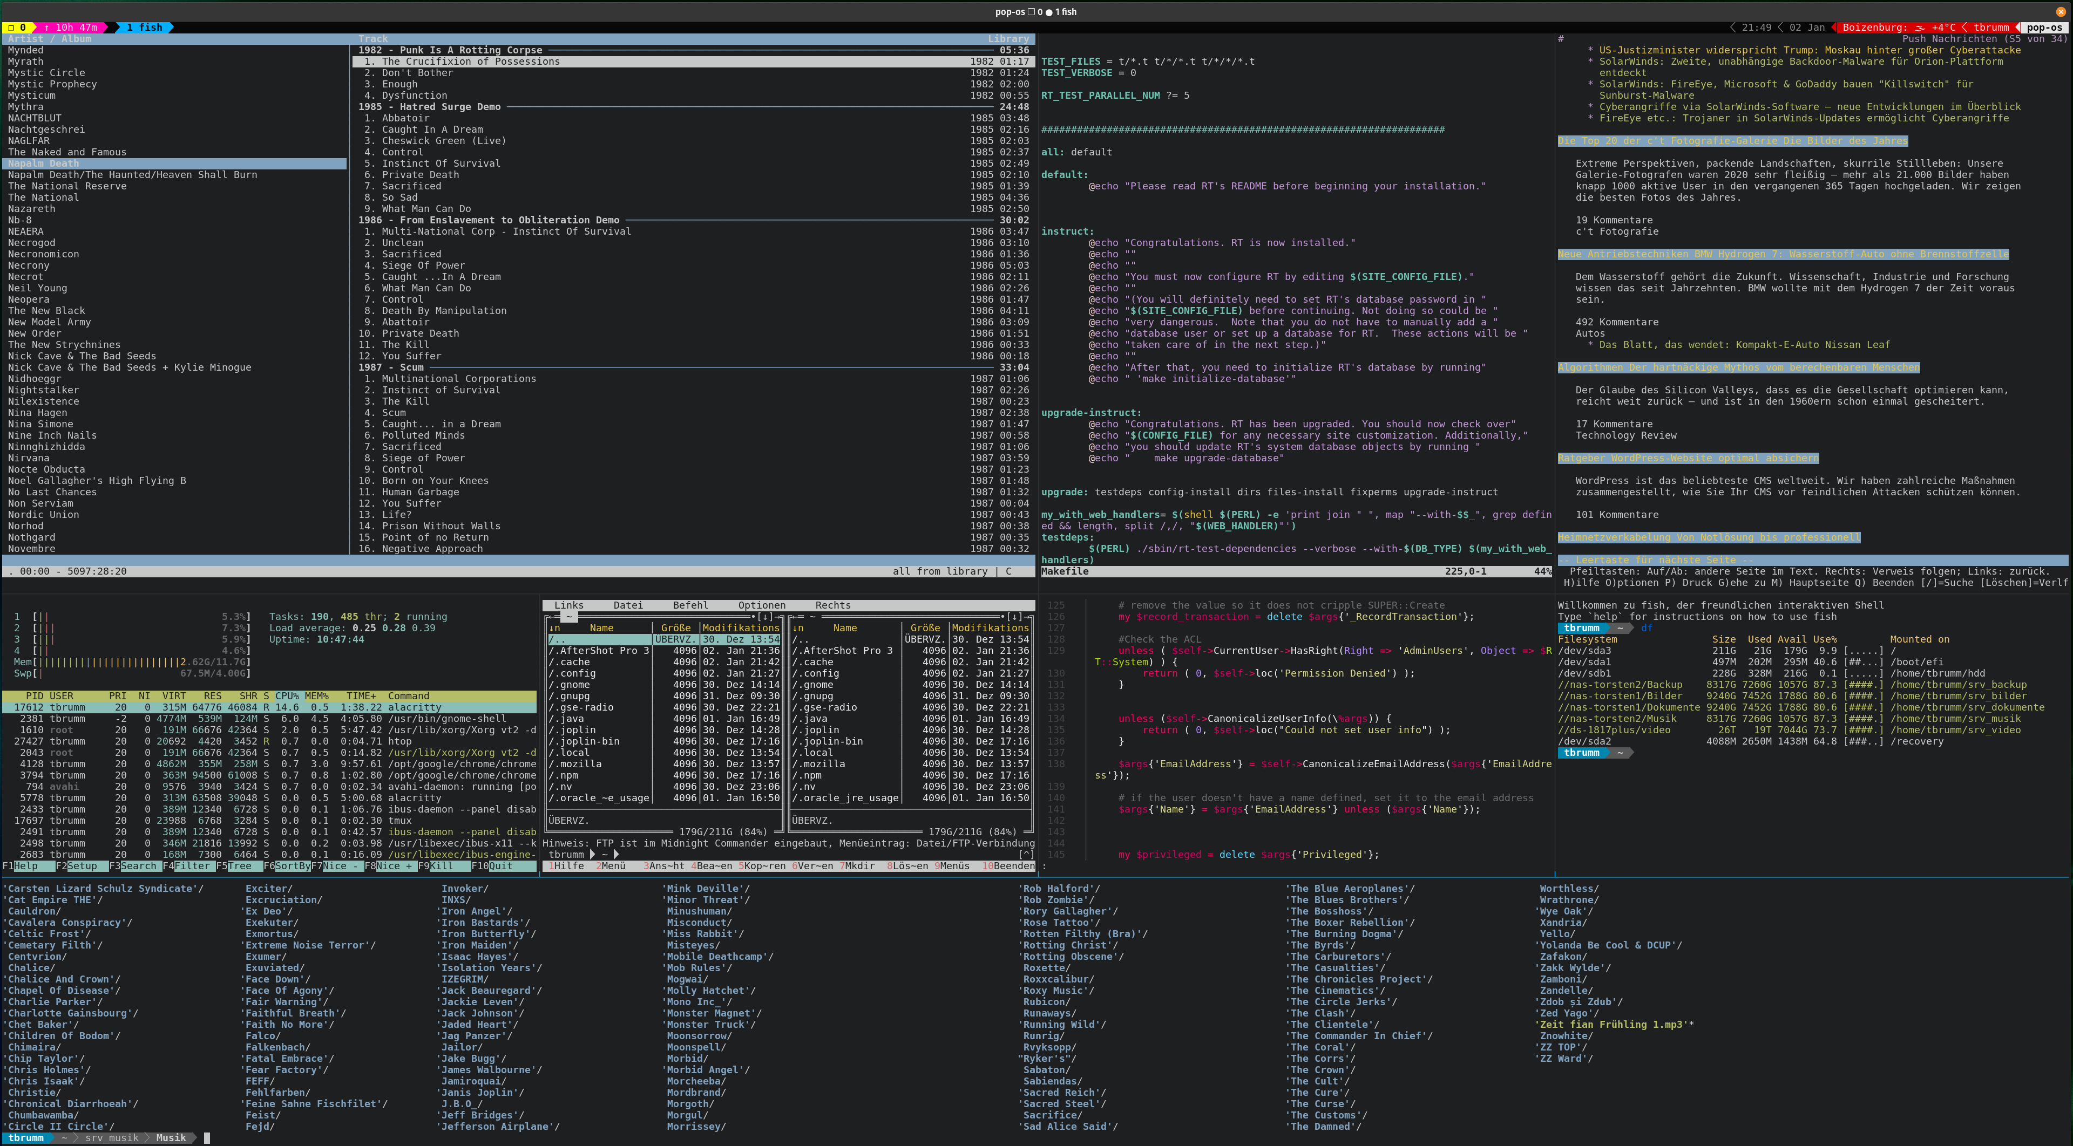
Task: Click the sort indicator in the left panel header
Action: pyautogui.click(x=554, y=628)
